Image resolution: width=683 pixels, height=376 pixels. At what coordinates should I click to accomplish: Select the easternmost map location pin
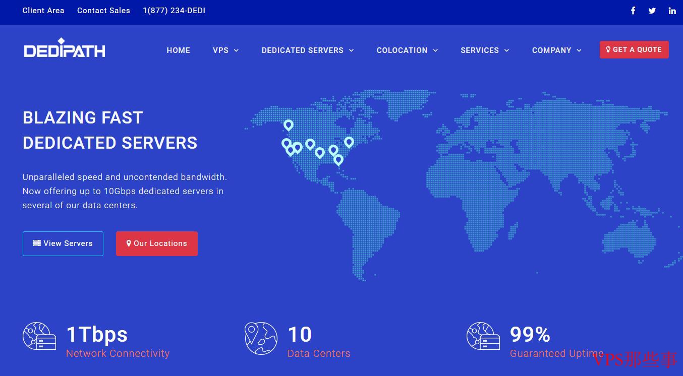[349, 142]
